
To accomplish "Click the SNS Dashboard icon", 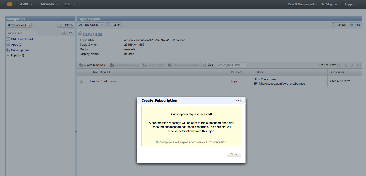I will coord(8,39).
